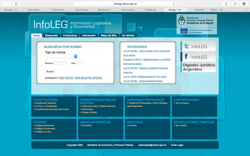Open the Códigos C.A.B.A. link
Image resolution: width=250 pixels, height=156 pixels.
click(x=42, y=132)
